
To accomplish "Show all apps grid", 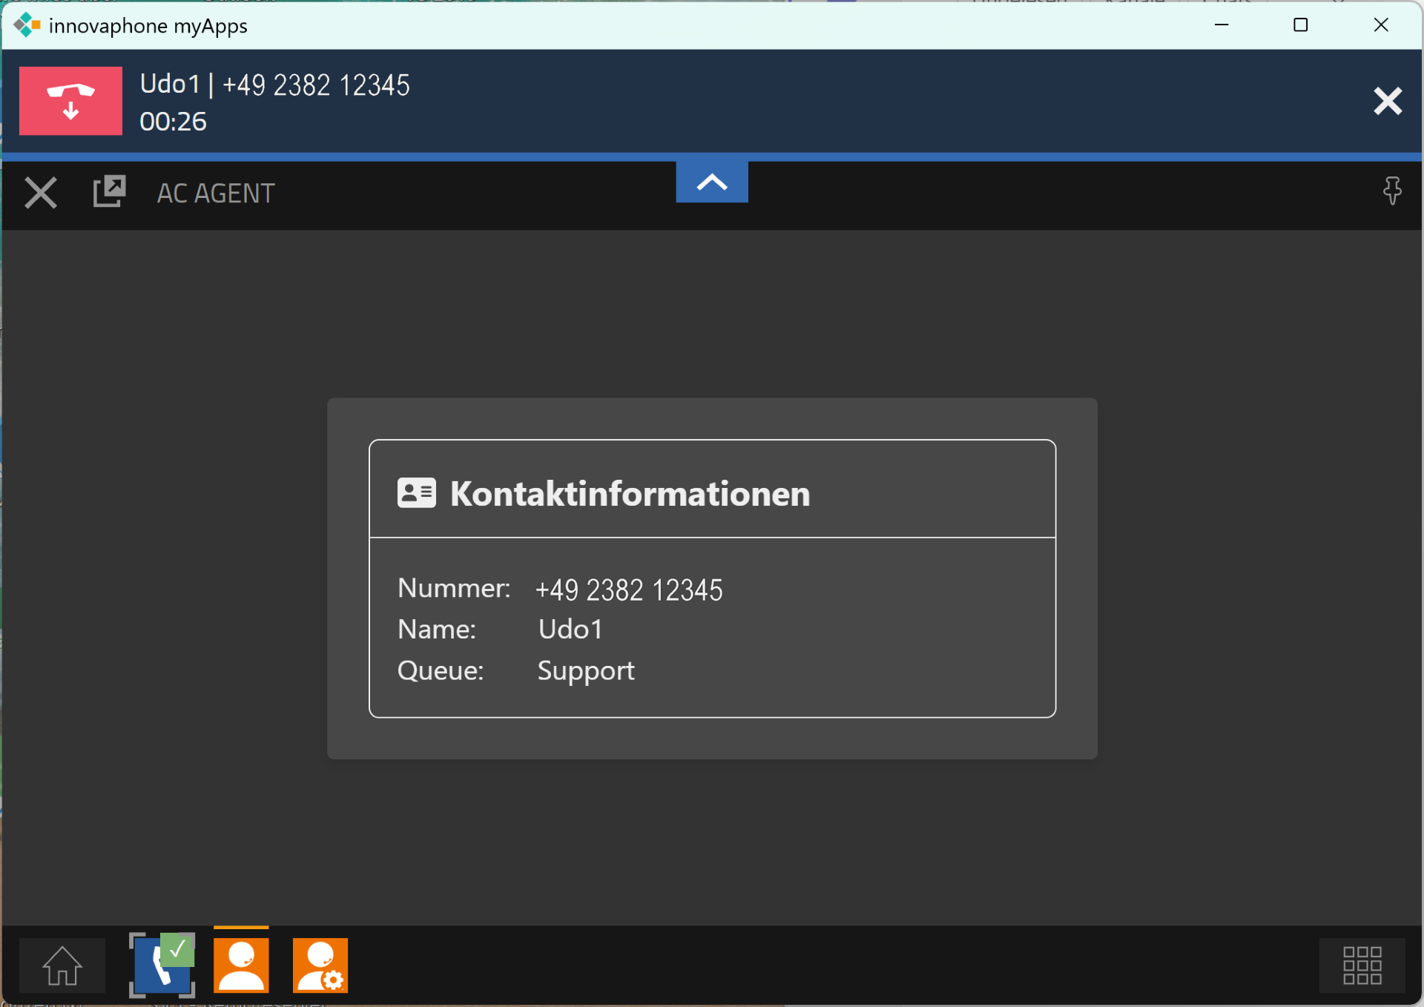I will [1362, 965].
